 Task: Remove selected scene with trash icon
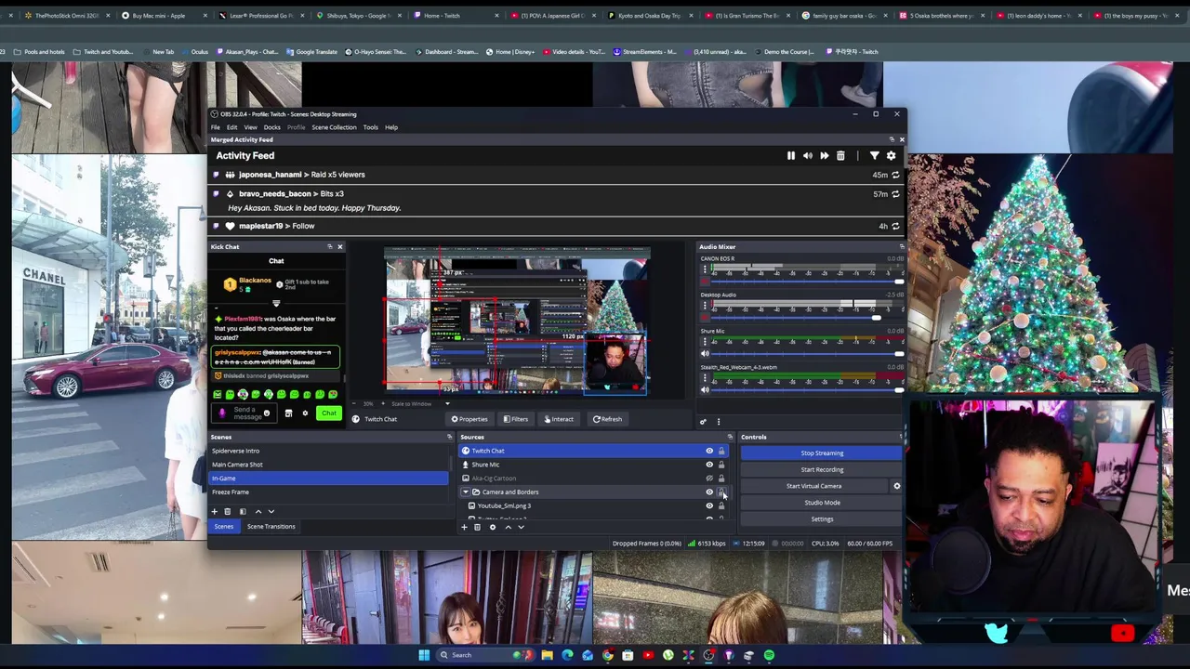coord(227,511)
